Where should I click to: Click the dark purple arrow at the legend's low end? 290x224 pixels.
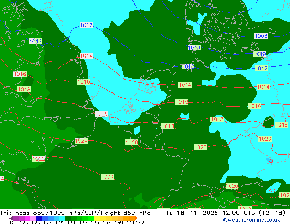[x=11, y=218]
